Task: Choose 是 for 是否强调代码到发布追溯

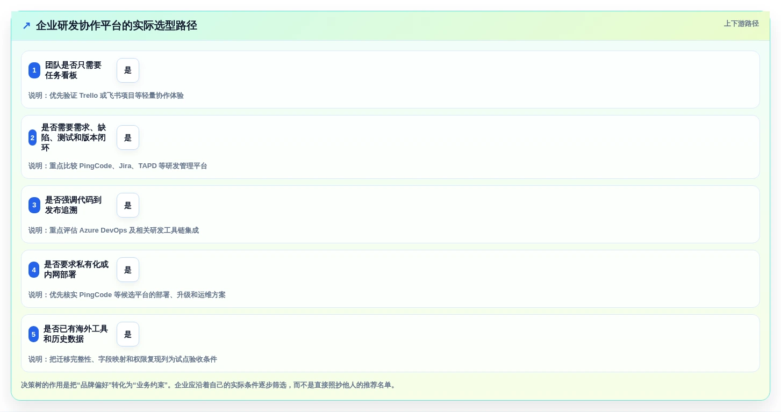Action: (128, 205)
